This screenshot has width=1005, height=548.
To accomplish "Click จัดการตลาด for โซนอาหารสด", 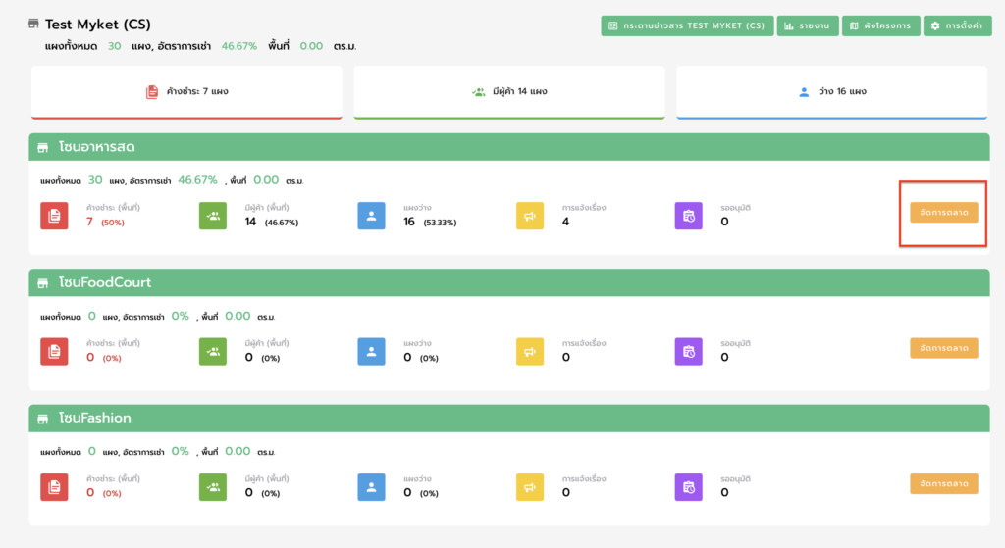I will [943, 213].
